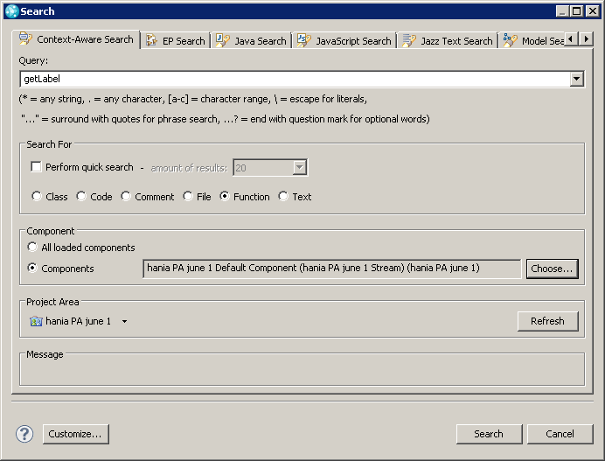Choose the All loaded components option
The image size is (605, 461).
pyautogui.click(x=32, y=247)
